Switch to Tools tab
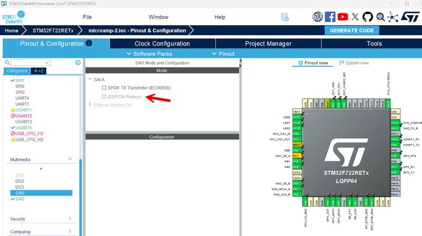This screenshot has width=422, height=236. pyautogui.click(x=374, y=44)
